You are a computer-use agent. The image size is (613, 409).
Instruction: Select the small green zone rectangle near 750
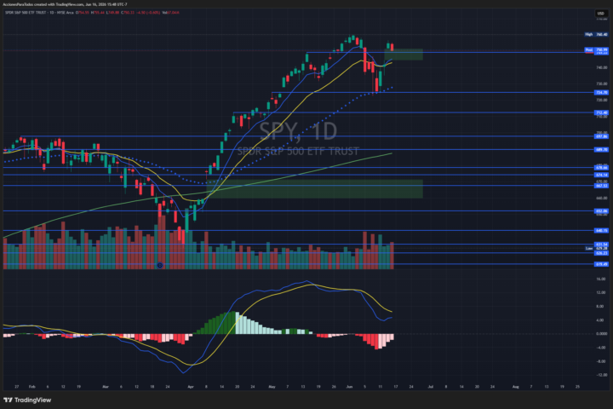click(x=404, y=55)
